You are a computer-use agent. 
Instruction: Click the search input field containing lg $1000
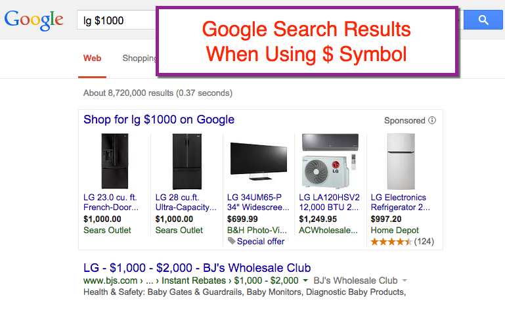(x=115, y=20)
